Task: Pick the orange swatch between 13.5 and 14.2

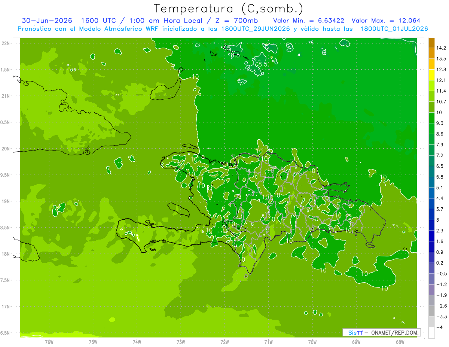Action: 431,54
